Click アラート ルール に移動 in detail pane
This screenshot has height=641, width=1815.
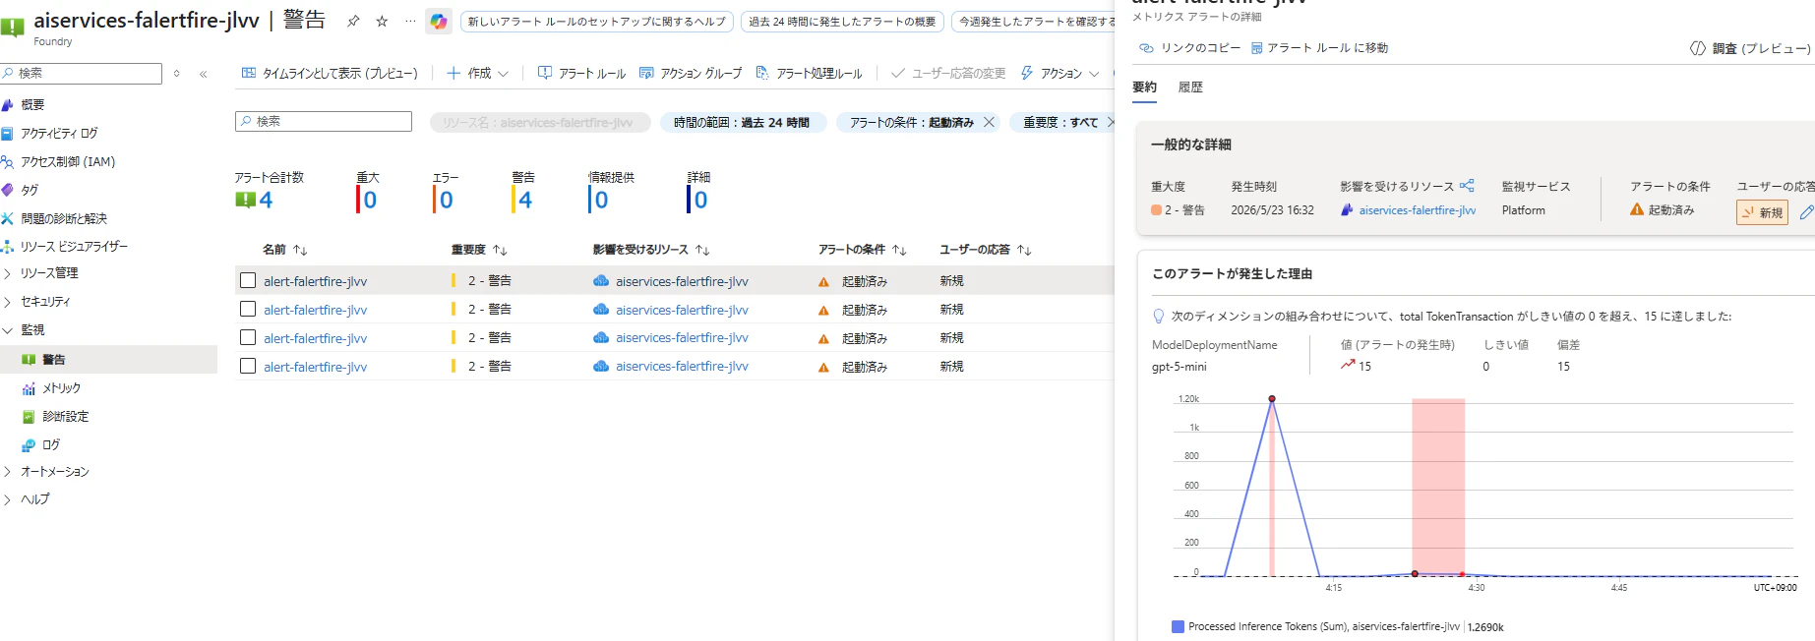[1319, 48]
